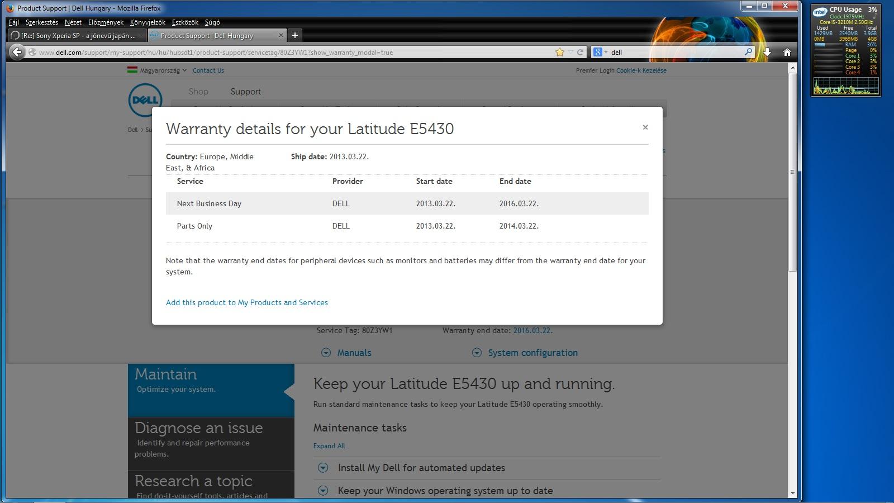This screenshot has width=894, height=503.
Task: Click the CPU usage graph in gadget
Action: [846, 86]
